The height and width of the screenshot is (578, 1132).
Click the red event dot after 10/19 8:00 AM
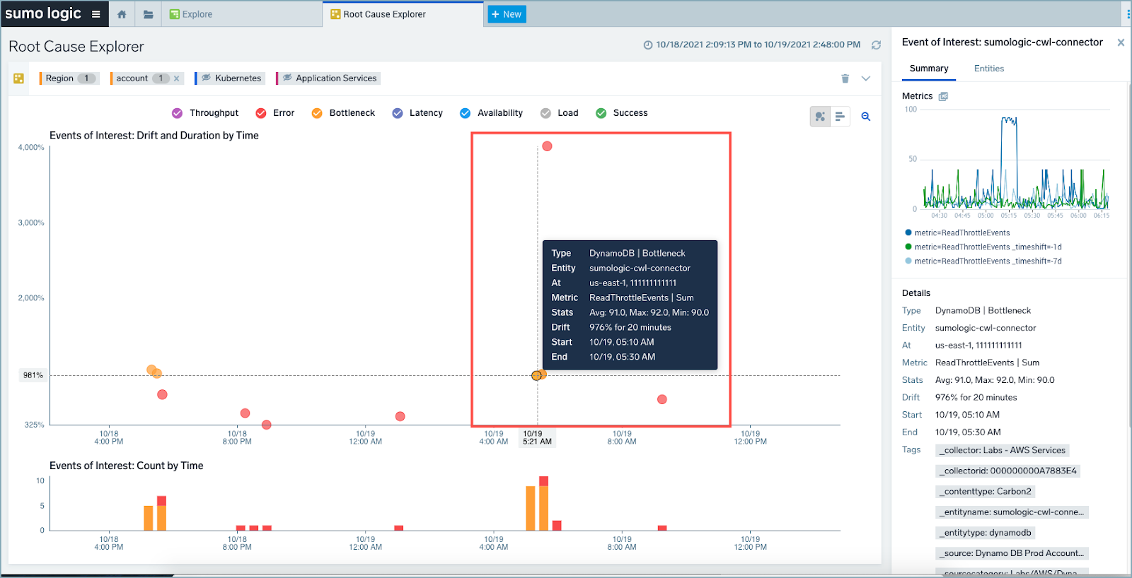(662, 399)
